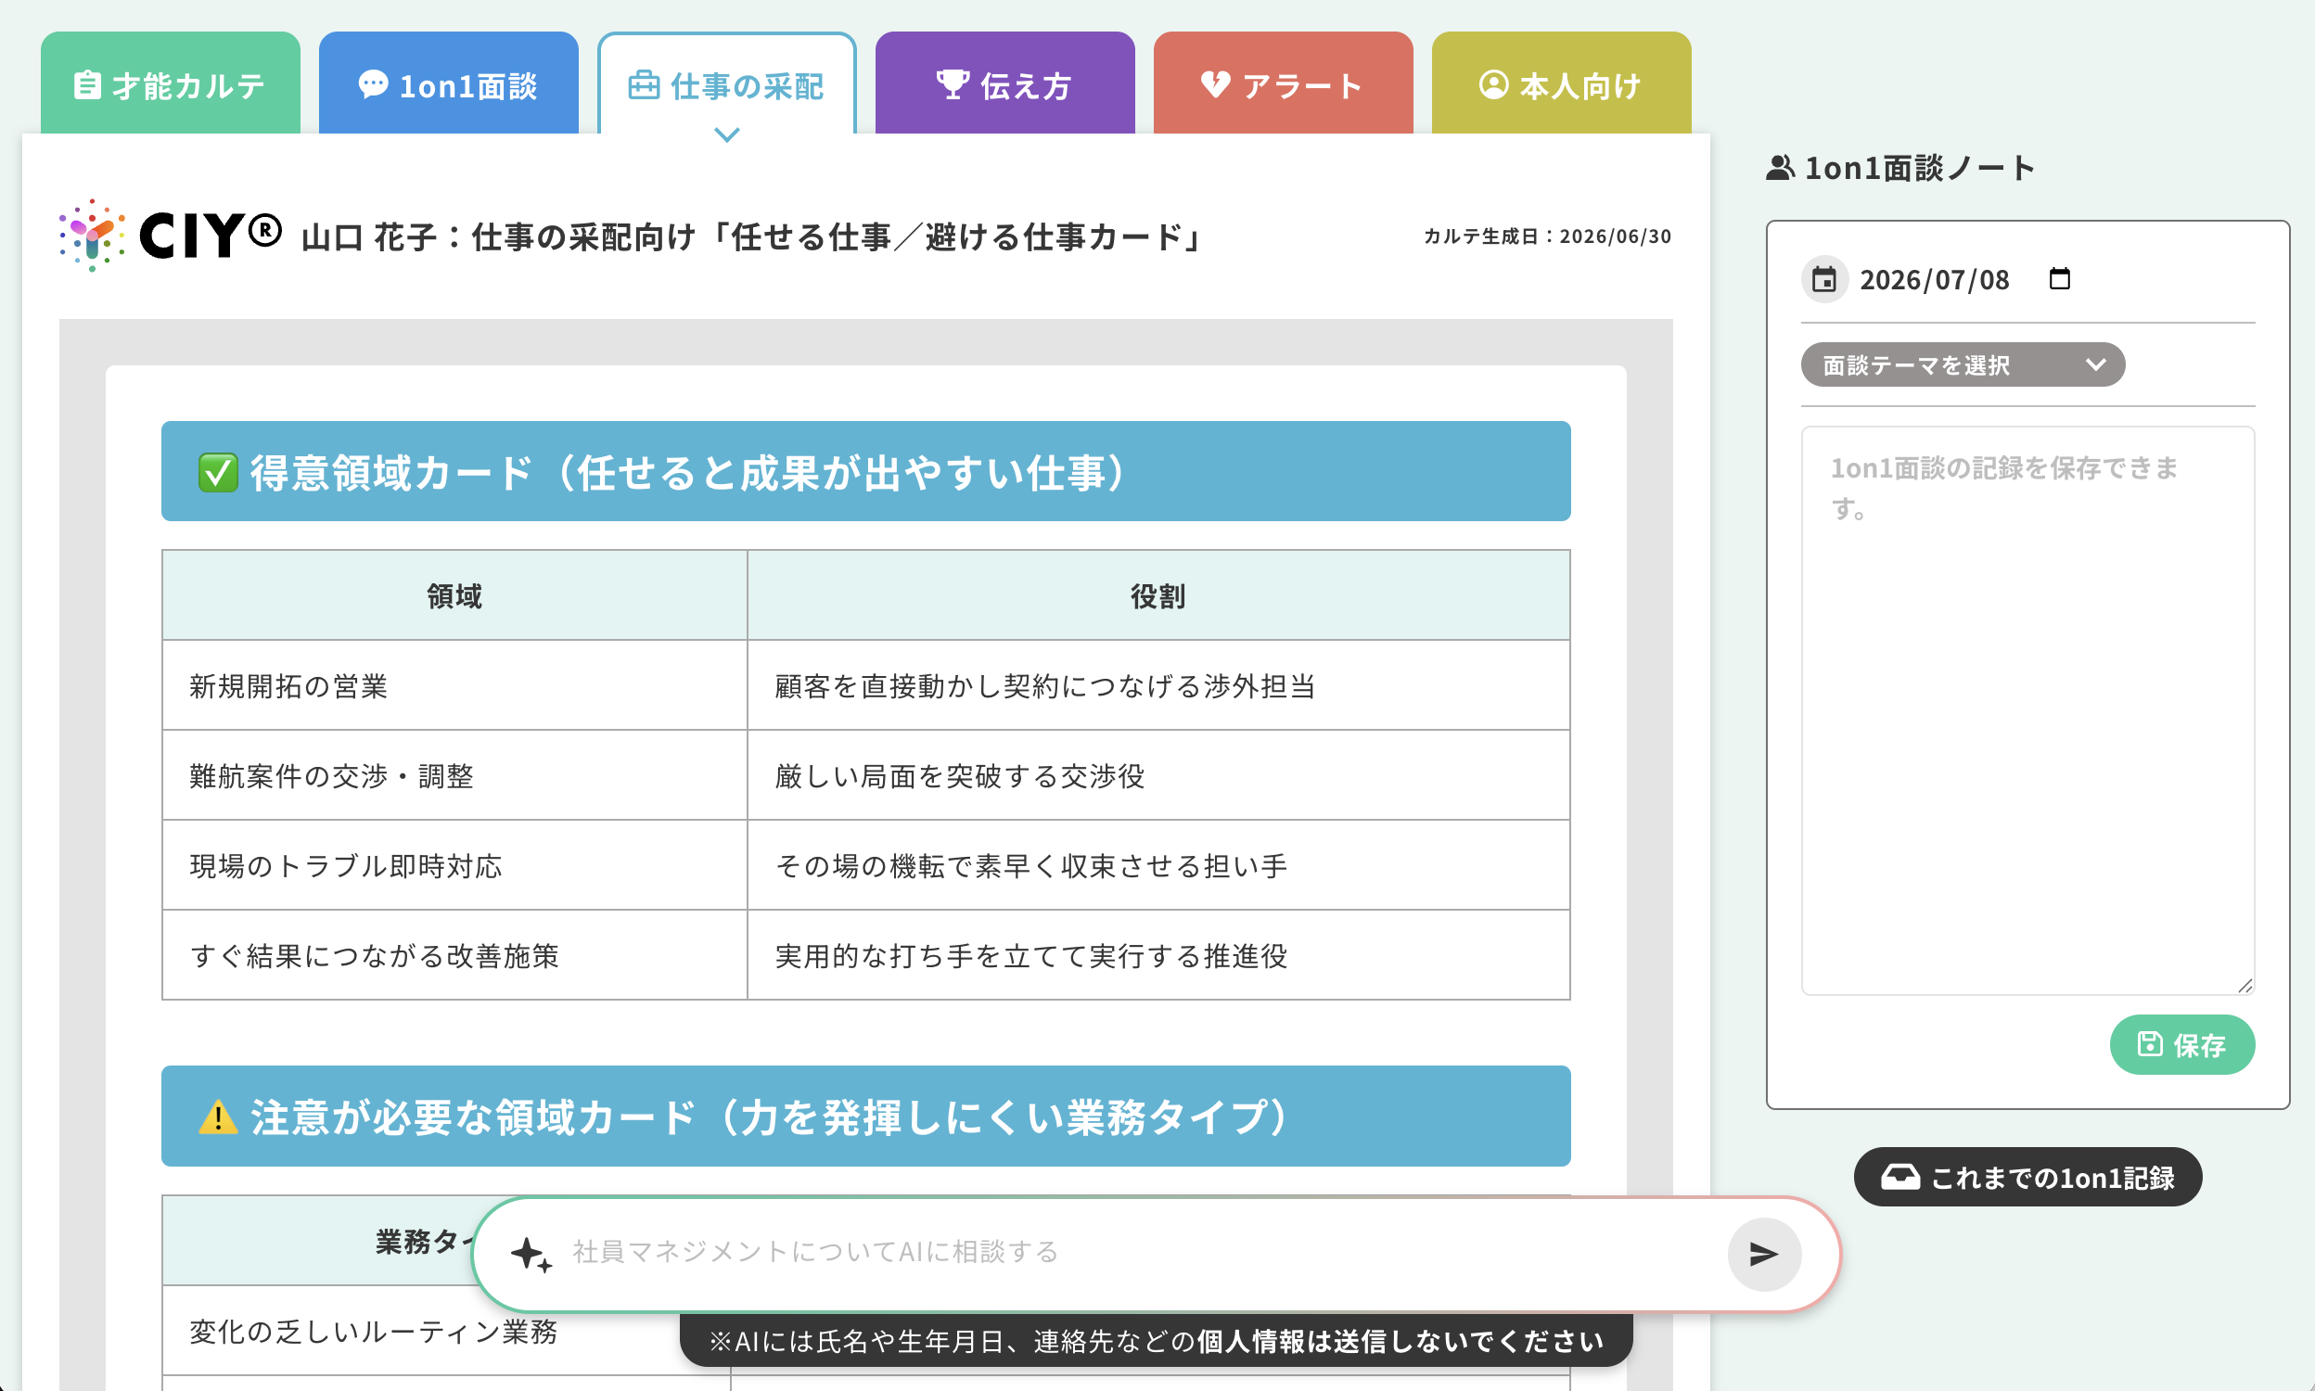
Task: Open the 面談テーマを選択 dropdown
Action: 1963,364
